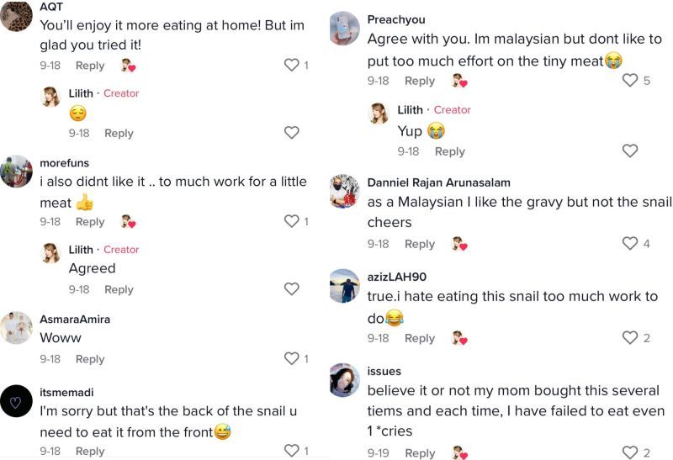
Task: Open the username link for issues
Action: click(x=384, y=371)
